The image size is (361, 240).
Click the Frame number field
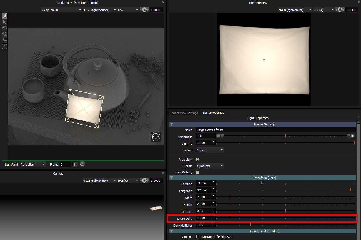65,165
